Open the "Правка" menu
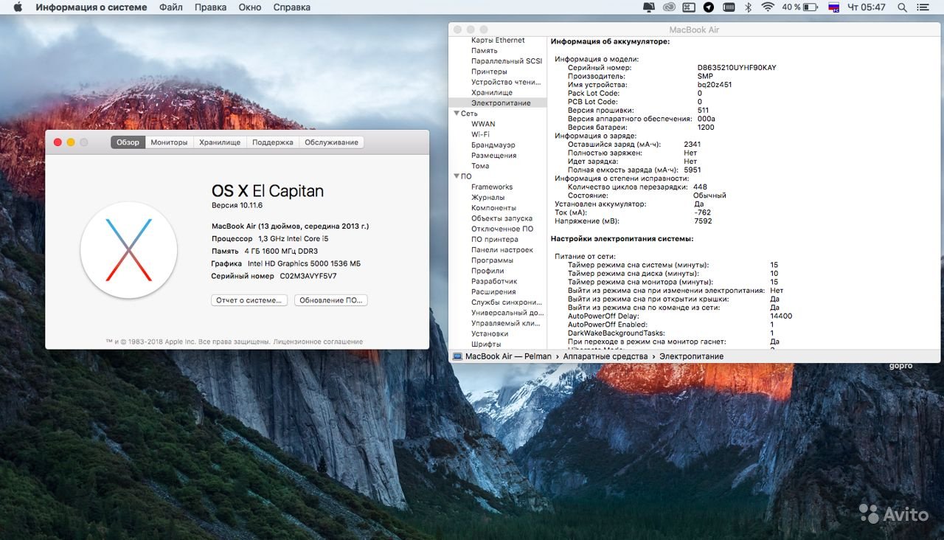 [211, 7]
